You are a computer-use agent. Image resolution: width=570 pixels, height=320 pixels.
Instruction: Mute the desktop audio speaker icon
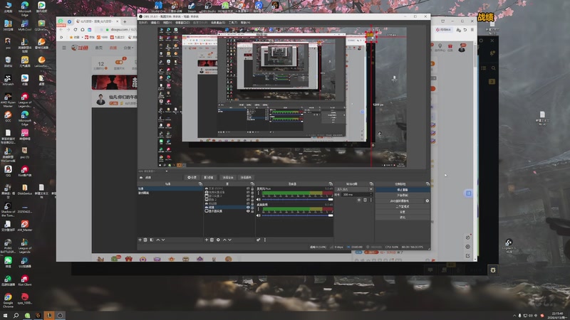258,215
